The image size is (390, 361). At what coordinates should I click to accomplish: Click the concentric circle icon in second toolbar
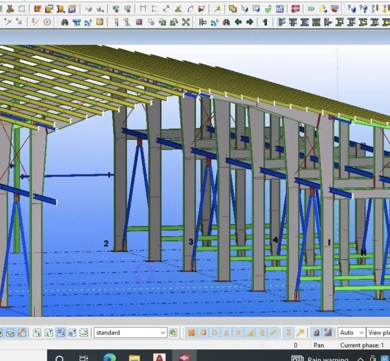47,22
